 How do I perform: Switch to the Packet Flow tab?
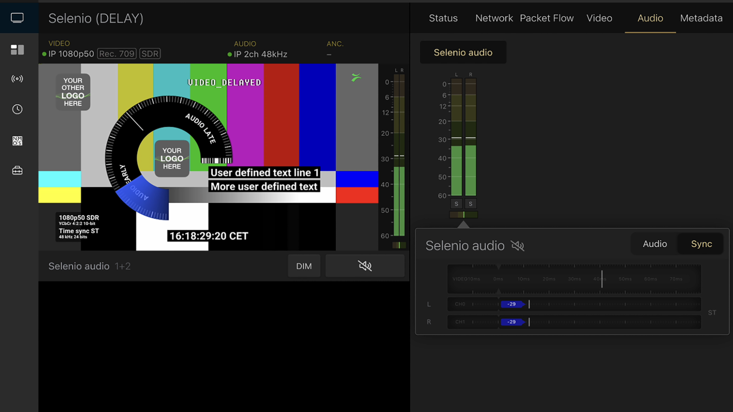pos(547,18)
